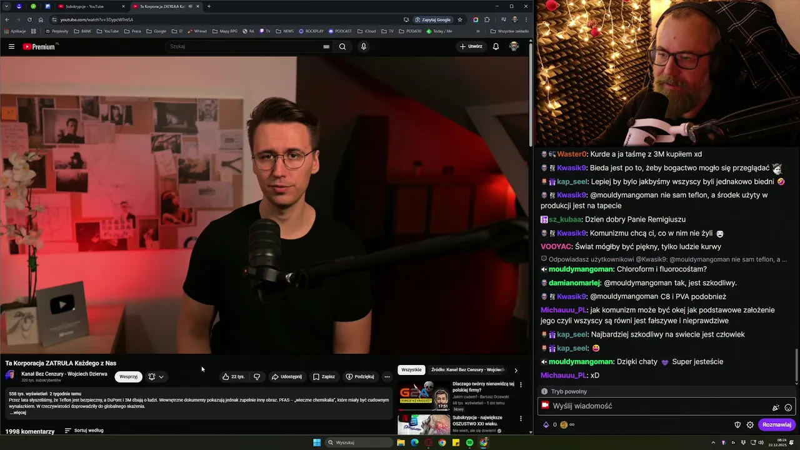800x450 pixels.
Task: Open the chat celebration party icon
Action: pos(776,407)
